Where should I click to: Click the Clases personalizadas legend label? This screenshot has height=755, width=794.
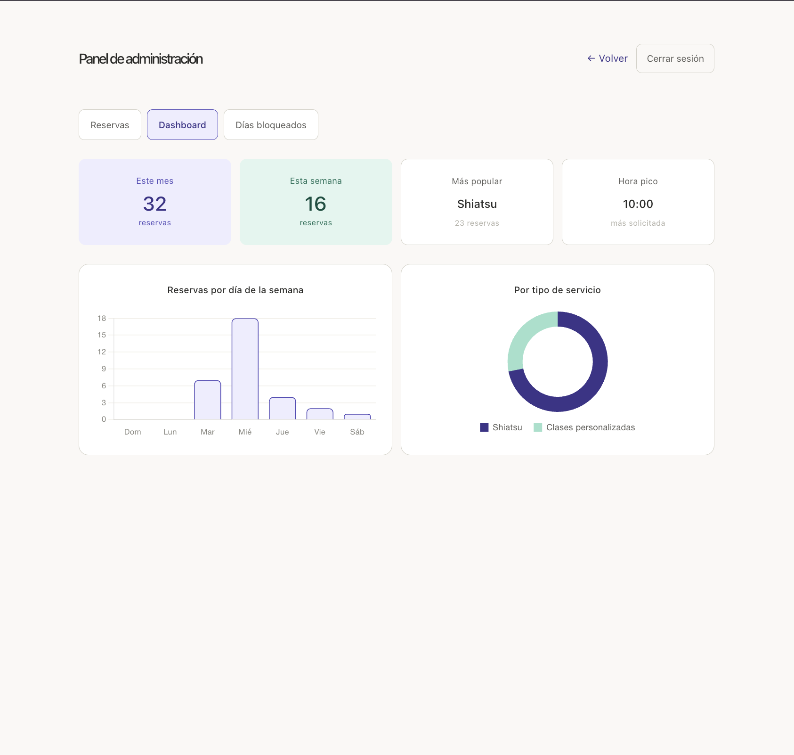591,427
